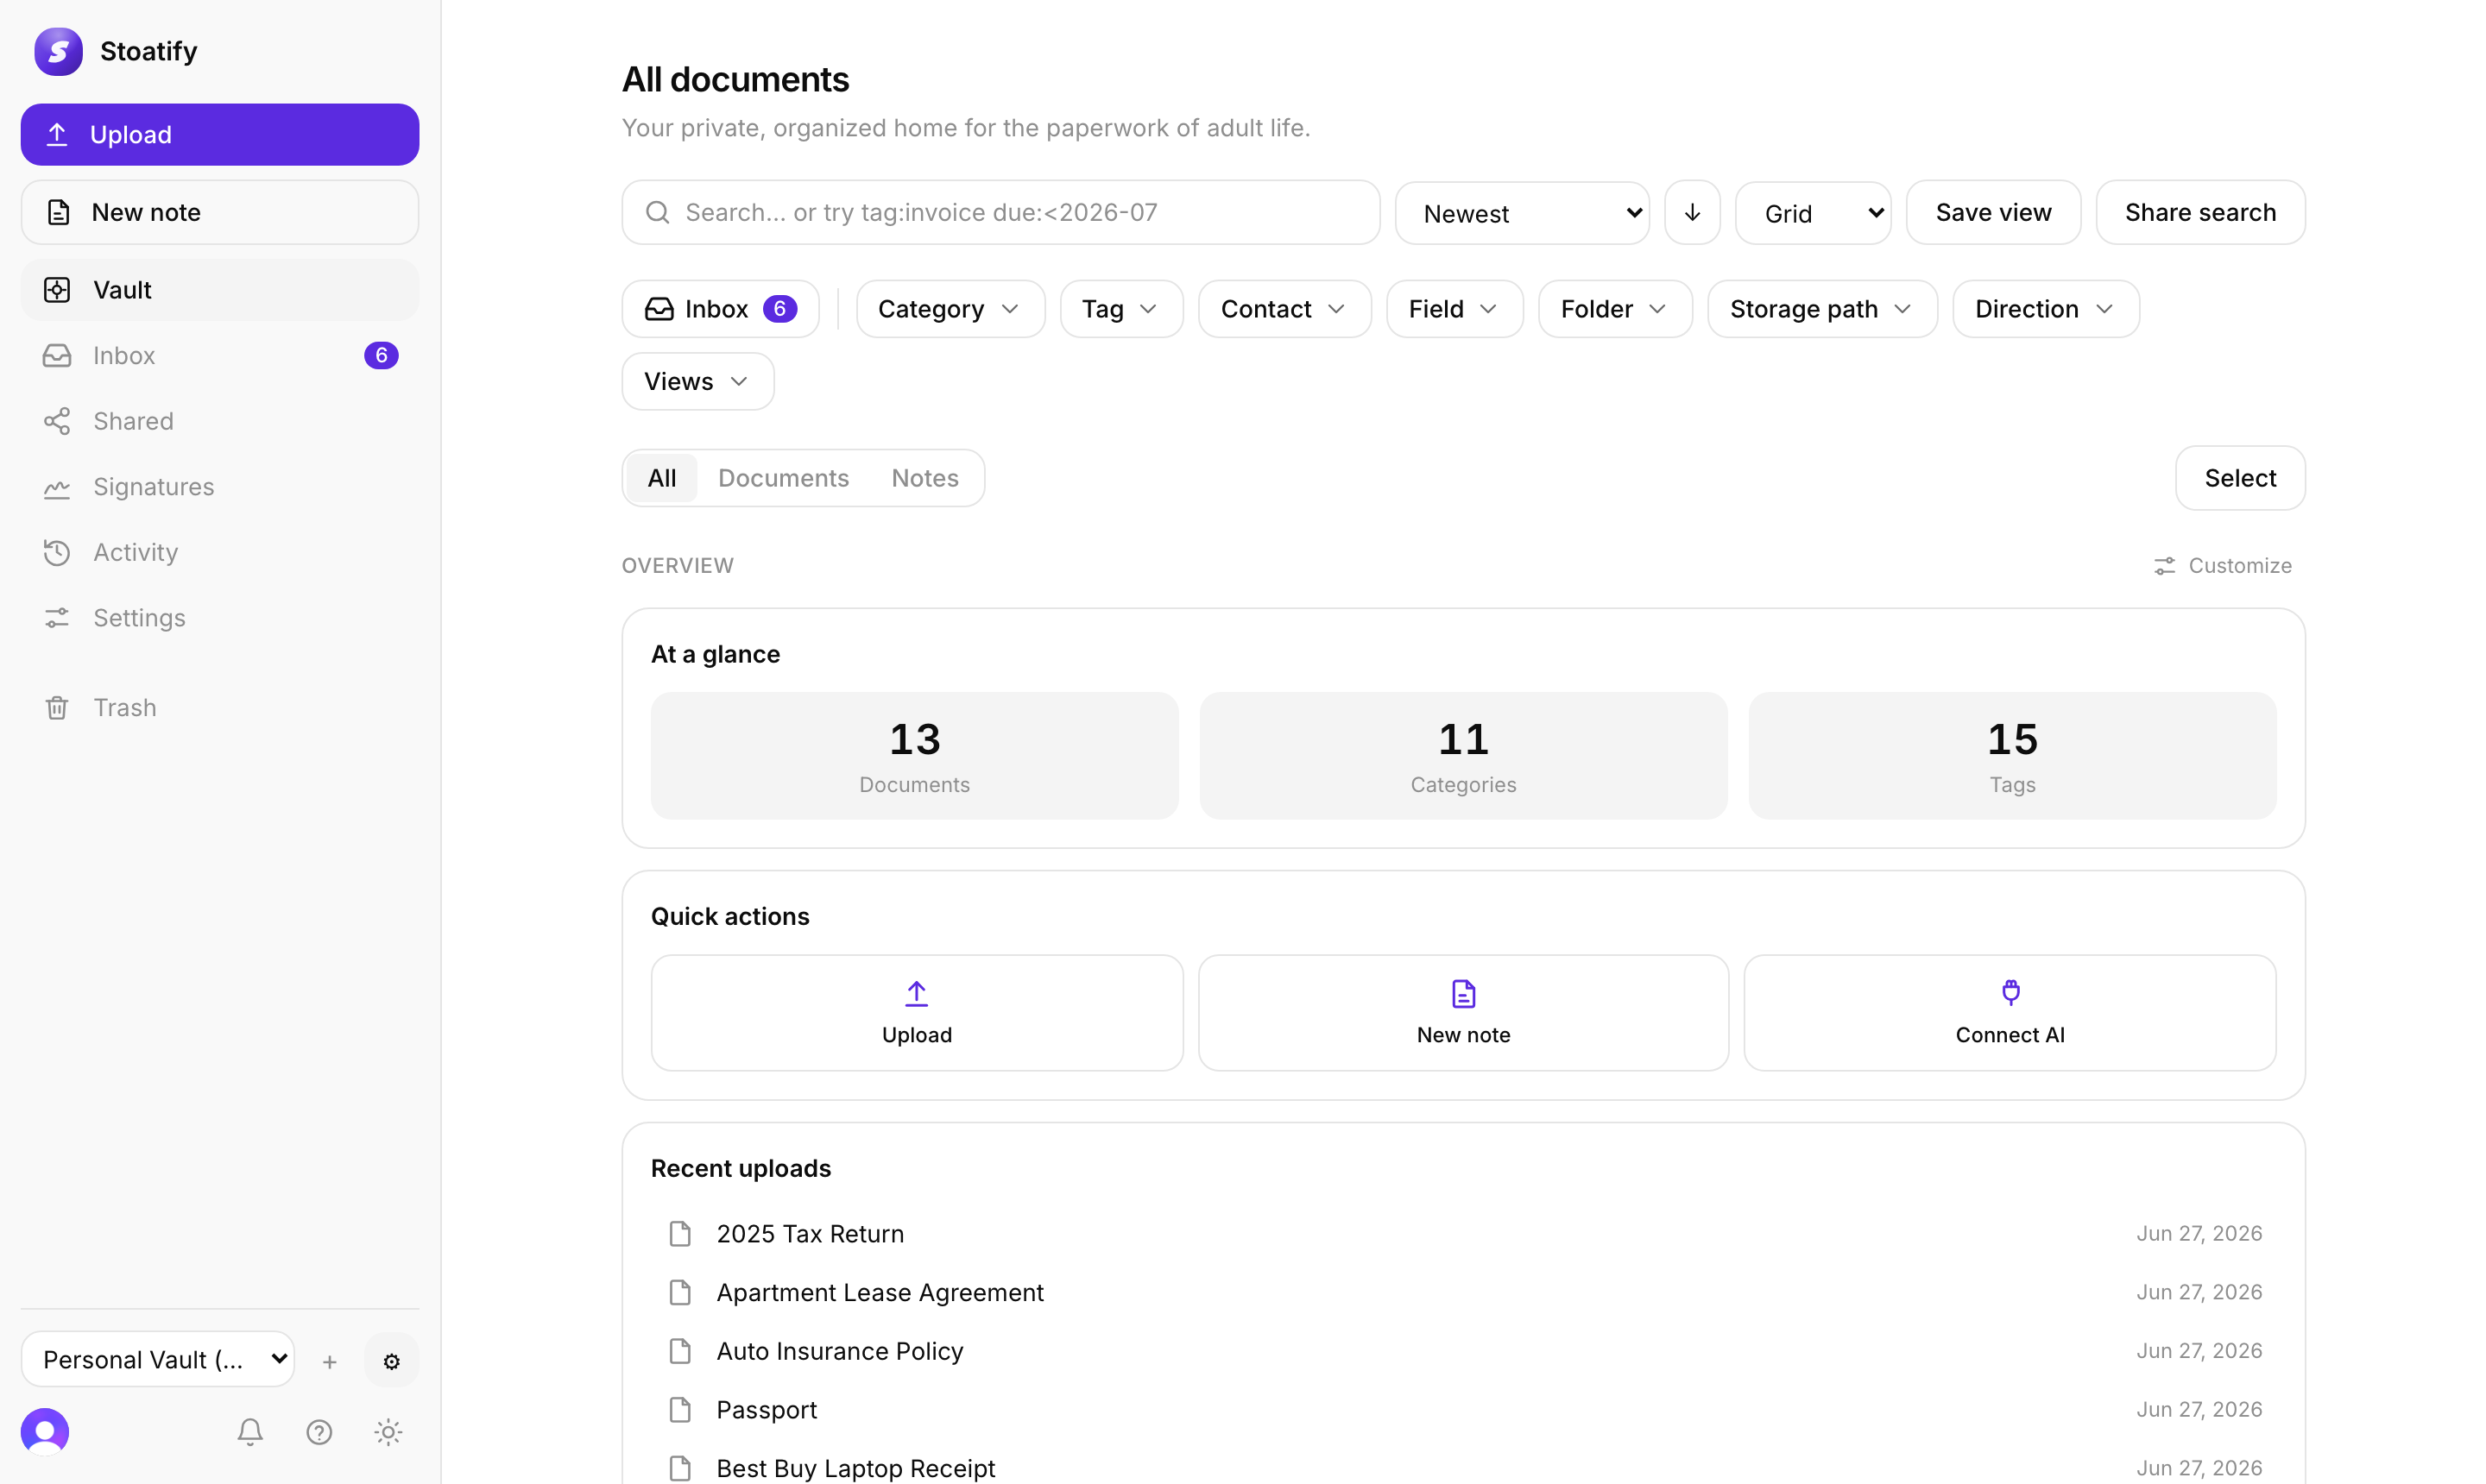Open the help question mark icon
2486x1484 pixels.
(x=319, y=1432)
